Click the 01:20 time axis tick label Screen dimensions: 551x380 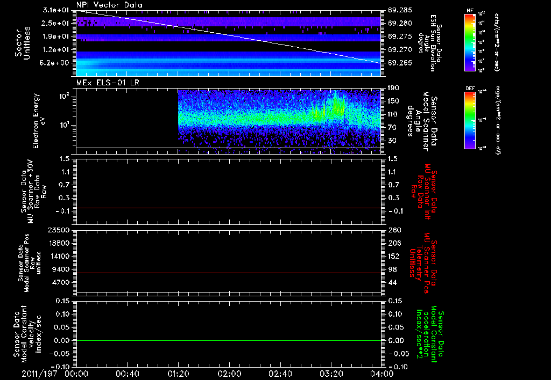point(178,372)
